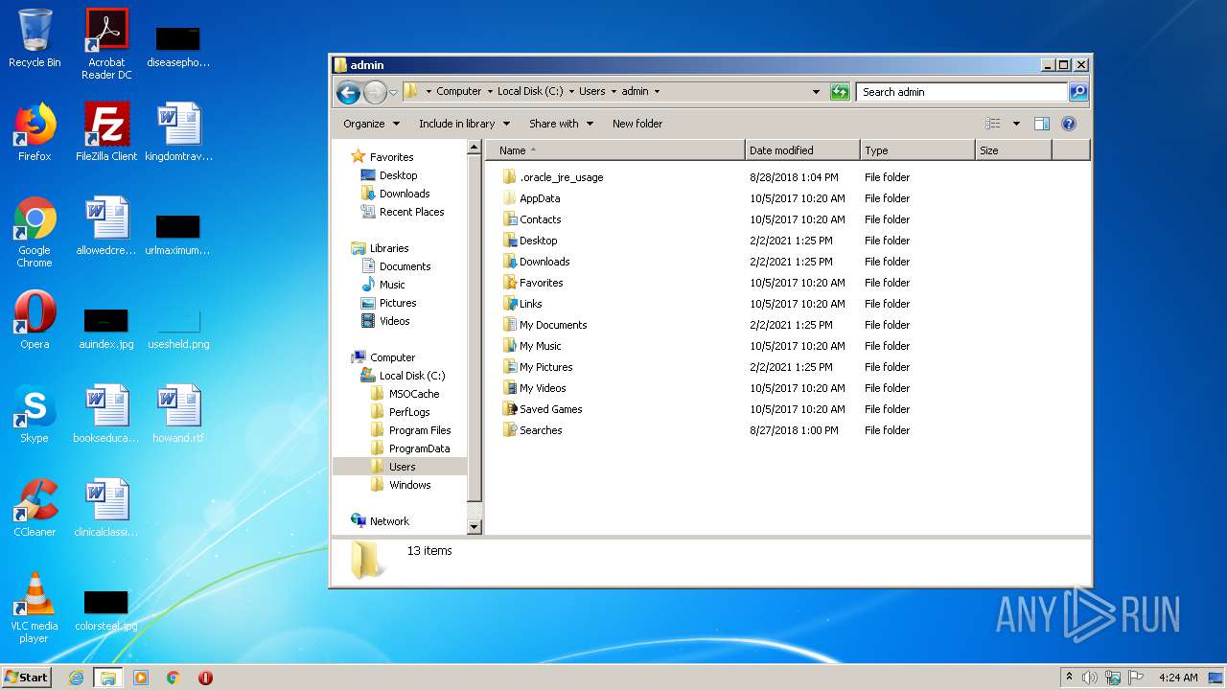Expand the Users breadcrumb arrow
The width and height of the screenshot is (1227, 690).
[x=613, y=92]
